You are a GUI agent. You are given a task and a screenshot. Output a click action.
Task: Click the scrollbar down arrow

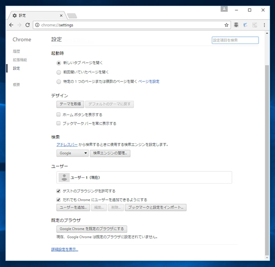coord(267,258)
